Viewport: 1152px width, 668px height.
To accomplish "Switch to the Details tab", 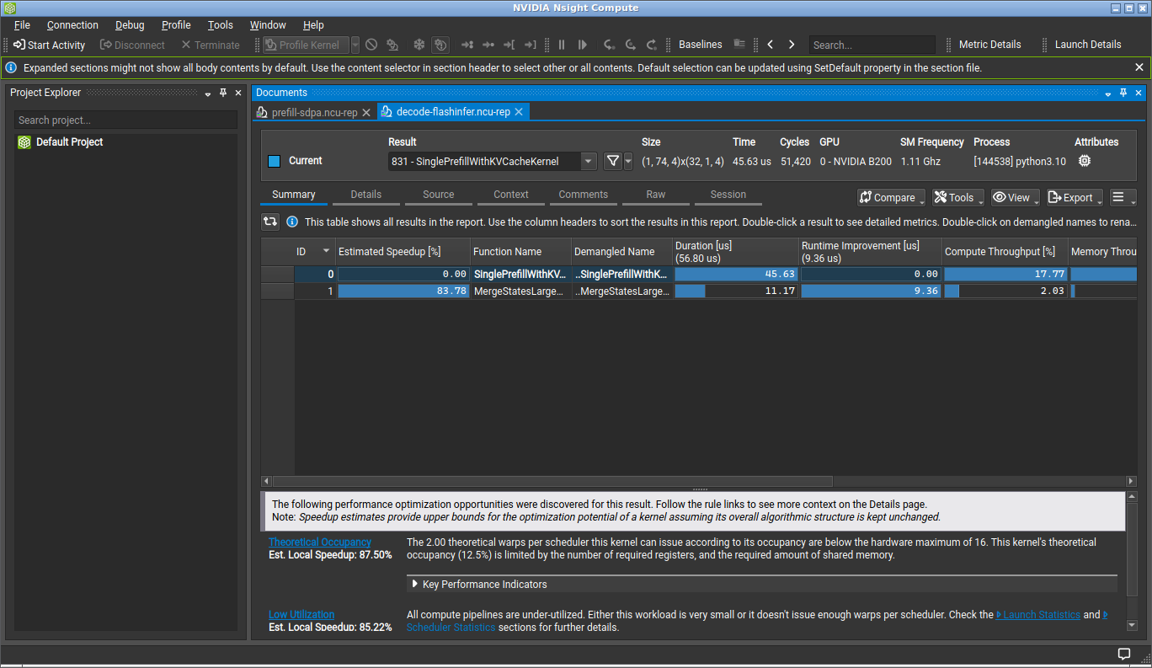I will [366, 195].
